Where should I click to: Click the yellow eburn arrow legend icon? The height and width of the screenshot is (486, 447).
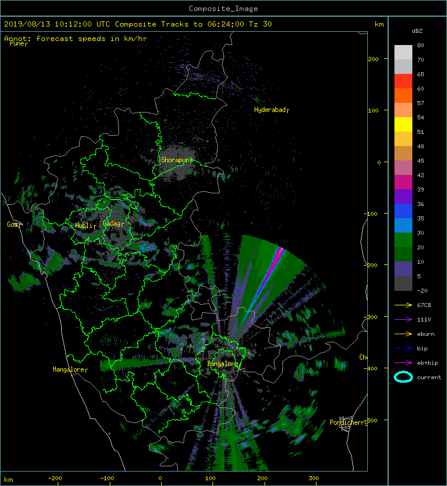point(403,334)
